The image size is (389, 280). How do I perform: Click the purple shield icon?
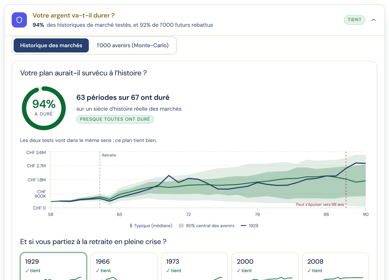click(x=19, y=20)
